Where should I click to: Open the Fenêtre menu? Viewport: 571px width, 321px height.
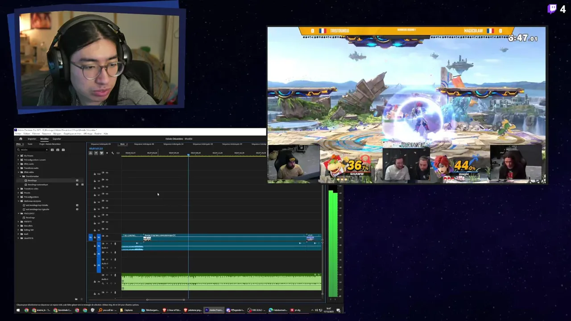pos(98,134)
